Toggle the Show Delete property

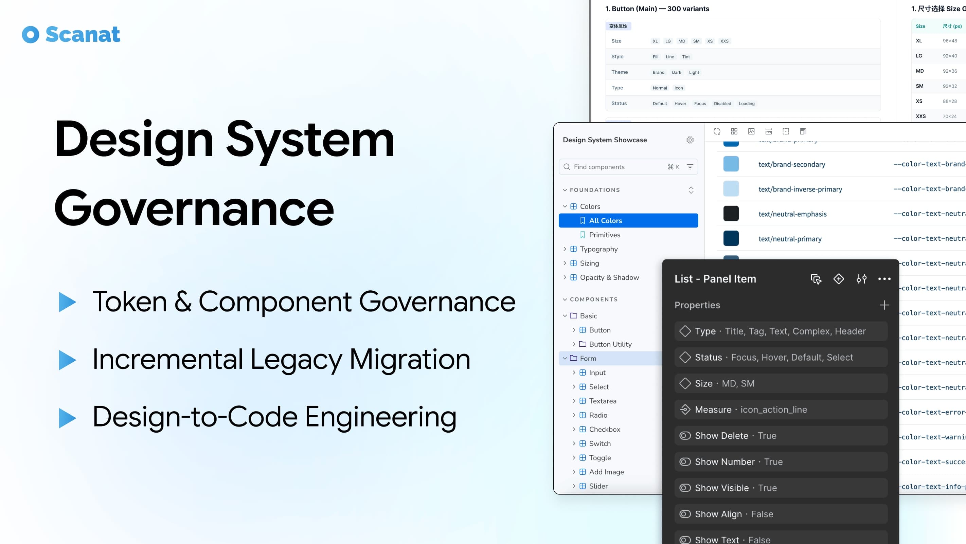coord(685,436)
